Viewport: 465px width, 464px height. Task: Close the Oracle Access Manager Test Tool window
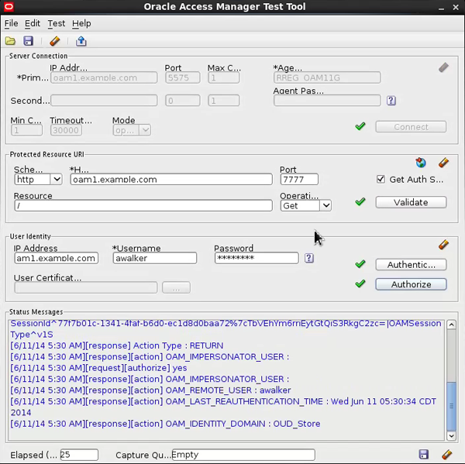click(x=456, y=7)
